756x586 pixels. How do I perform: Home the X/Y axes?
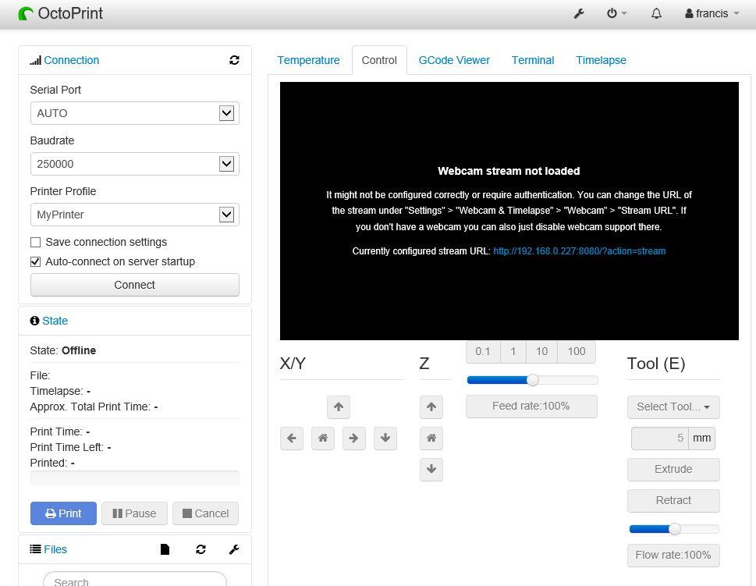[323, 439]
